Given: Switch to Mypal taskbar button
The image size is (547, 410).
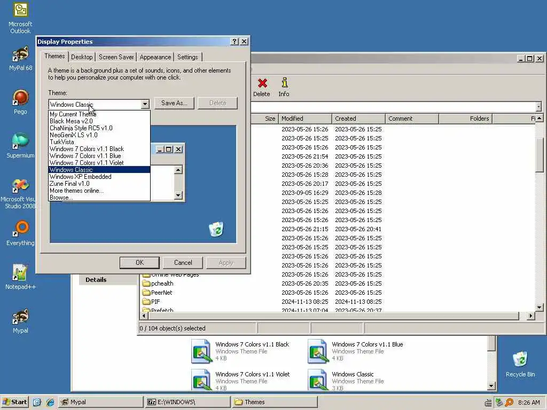Looking at the screenshot, I should point(101,402).
